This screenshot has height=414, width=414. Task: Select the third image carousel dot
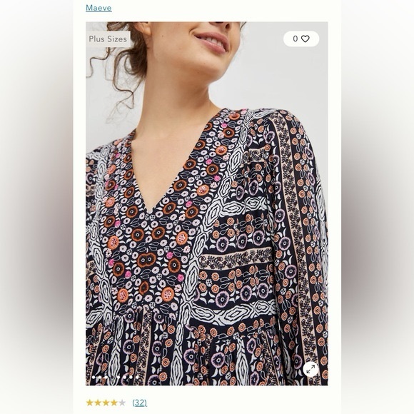pyautogui.click(x=106, y=378)
